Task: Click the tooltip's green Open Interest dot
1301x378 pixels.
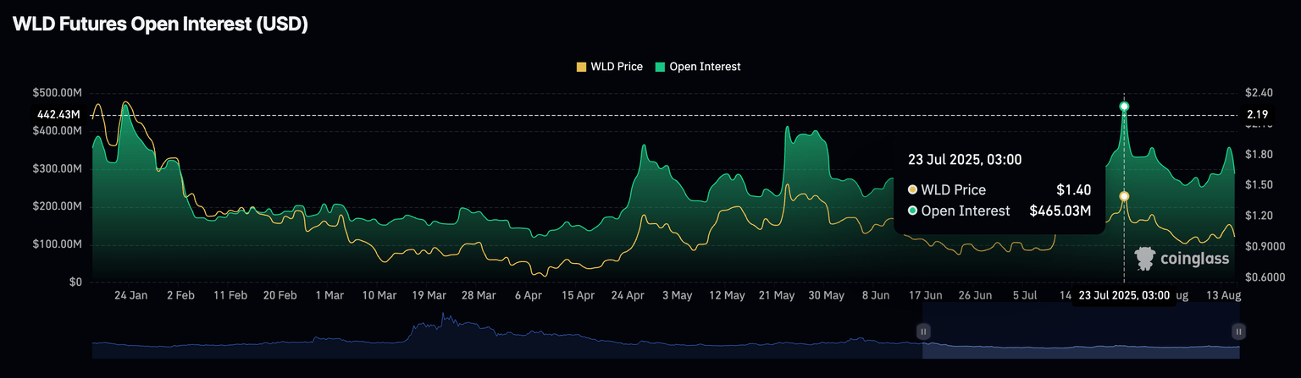Action: (912, 211)
